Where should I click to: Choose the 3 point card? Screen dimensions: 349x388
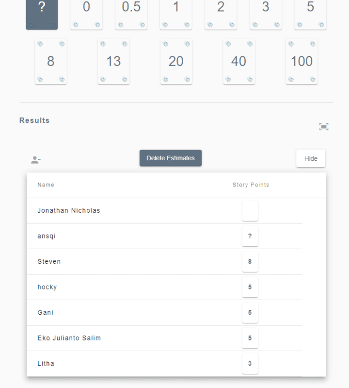tap(266, 15)
